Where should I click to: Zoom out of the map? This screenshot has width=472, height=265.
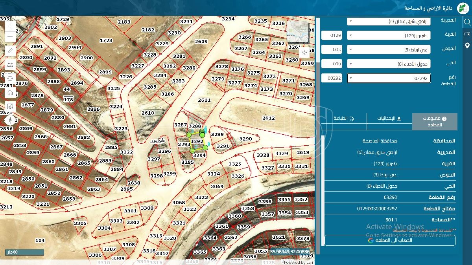pos(10,37)
